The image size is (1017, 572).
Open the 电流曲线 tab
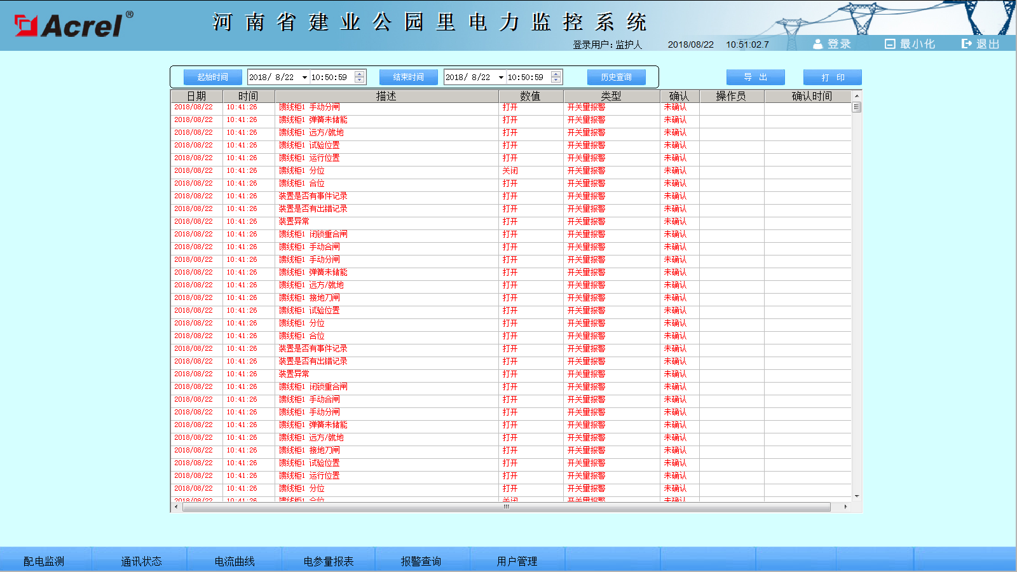click(x=235, y=561)
